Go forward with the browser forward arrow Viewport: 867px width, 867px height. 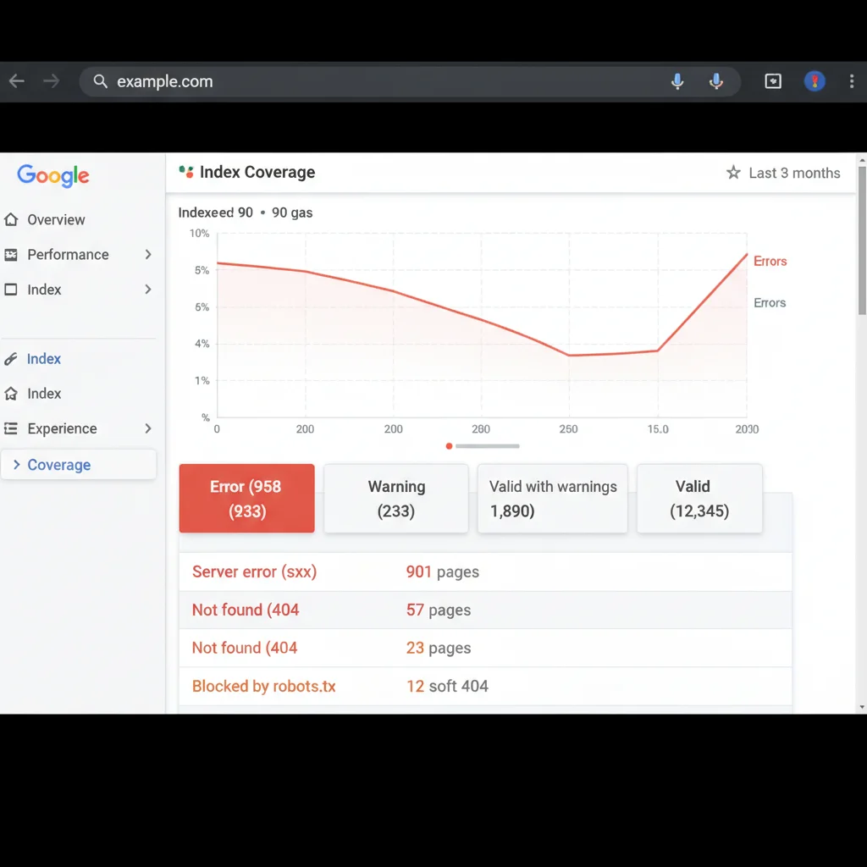(51, 81)
